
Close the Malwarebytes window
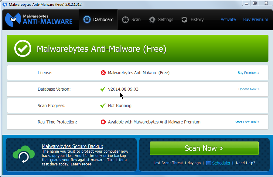[266, 3]
